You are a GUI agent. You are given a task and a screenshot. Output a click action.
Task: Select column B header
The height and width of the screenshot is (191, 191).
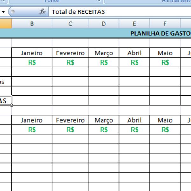click(32, 24)
